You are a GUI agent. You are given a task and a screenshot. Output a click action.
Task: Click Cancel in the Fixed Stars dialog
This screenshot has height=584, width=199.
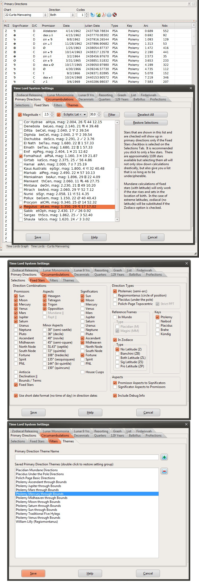tap(152, 237)
